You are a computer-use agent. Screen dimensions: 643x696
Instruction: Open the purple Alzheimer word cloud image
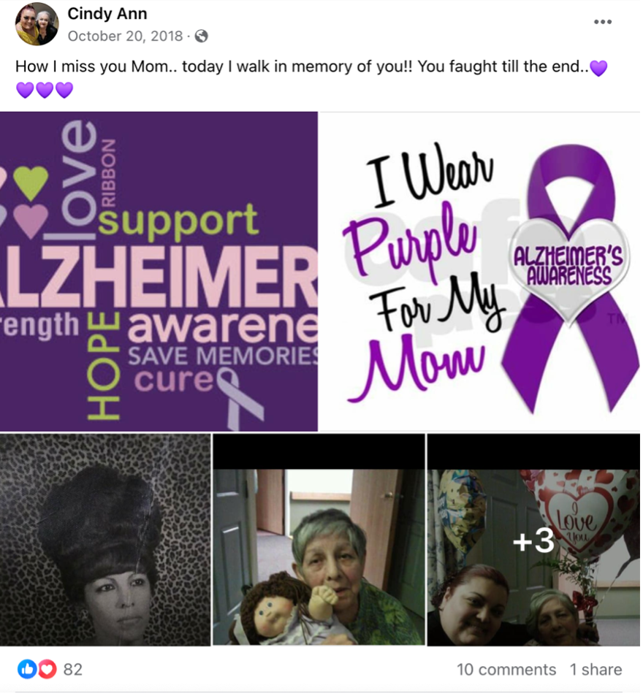(159, 271)
